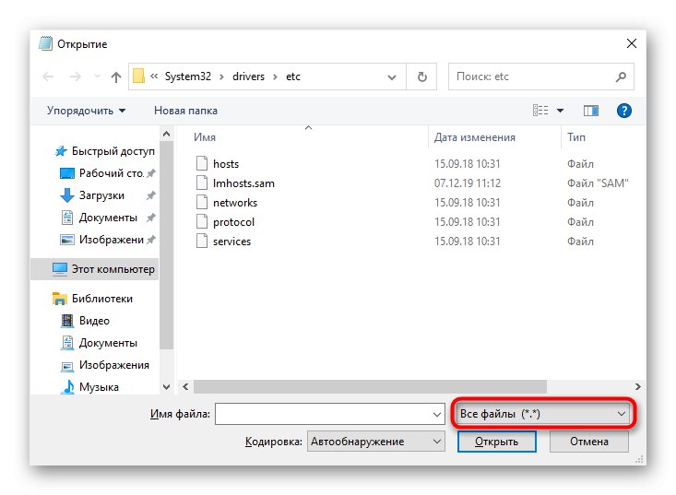Viewport: 676px width, 495px height.
Task: Open pinned Изображения in quick access
Action: click(x=112, y=240)
